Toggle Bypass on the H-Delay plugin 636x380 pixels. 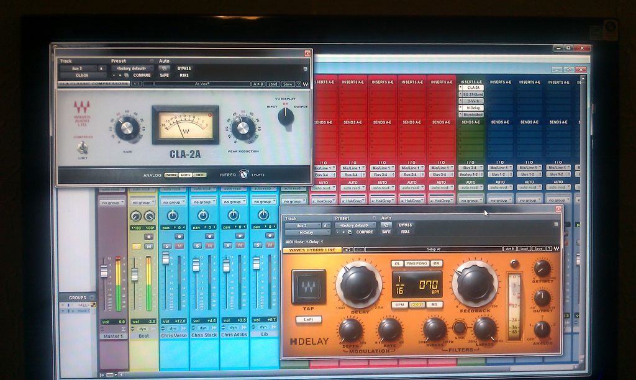pyautogui.click(x=405, y=225)
